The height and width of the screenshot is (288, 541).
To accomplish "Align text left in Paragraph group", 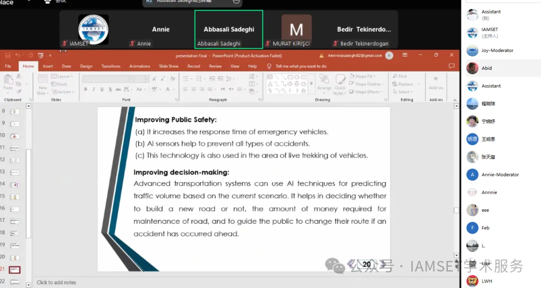I will click(x=185, y=89).
